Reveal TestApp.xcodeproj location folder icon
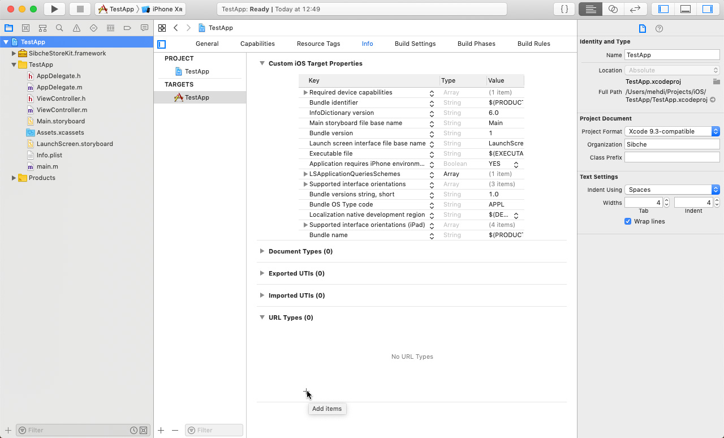Screen dimensions: 724x438 coord(716,81)
